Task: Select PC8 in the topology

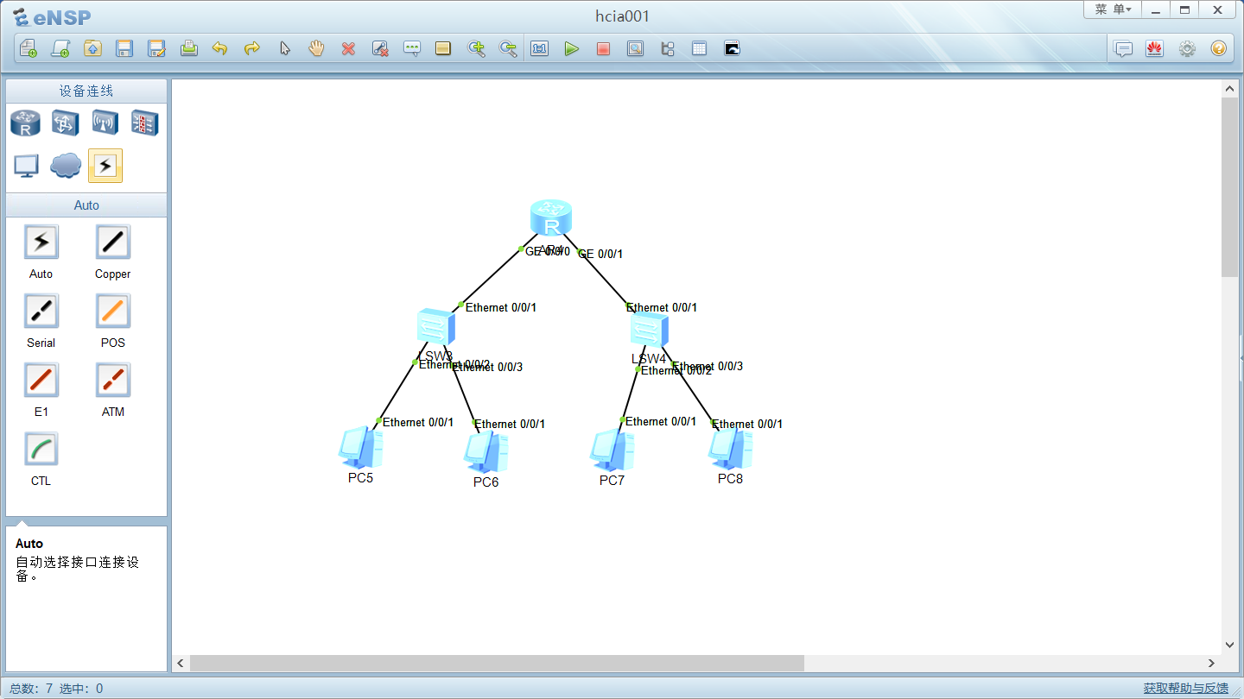Action: point(730,449)
